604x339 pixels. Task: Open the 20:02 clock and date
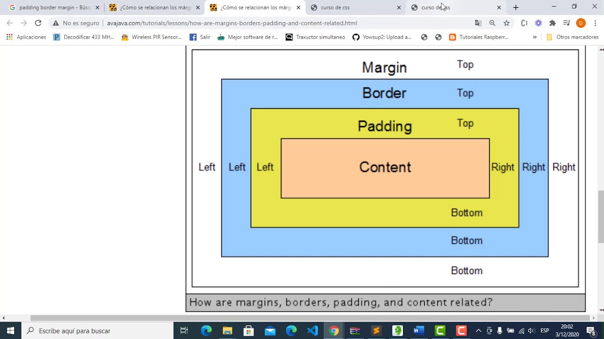click(567, 331)
